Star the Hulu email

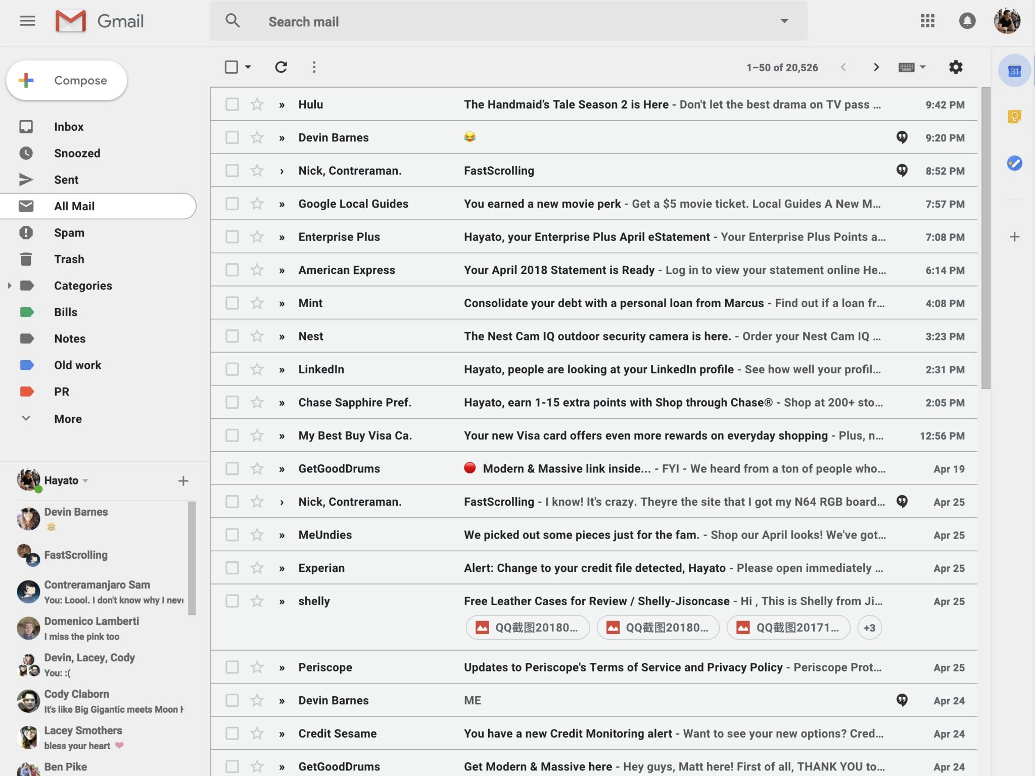(257, 105)
